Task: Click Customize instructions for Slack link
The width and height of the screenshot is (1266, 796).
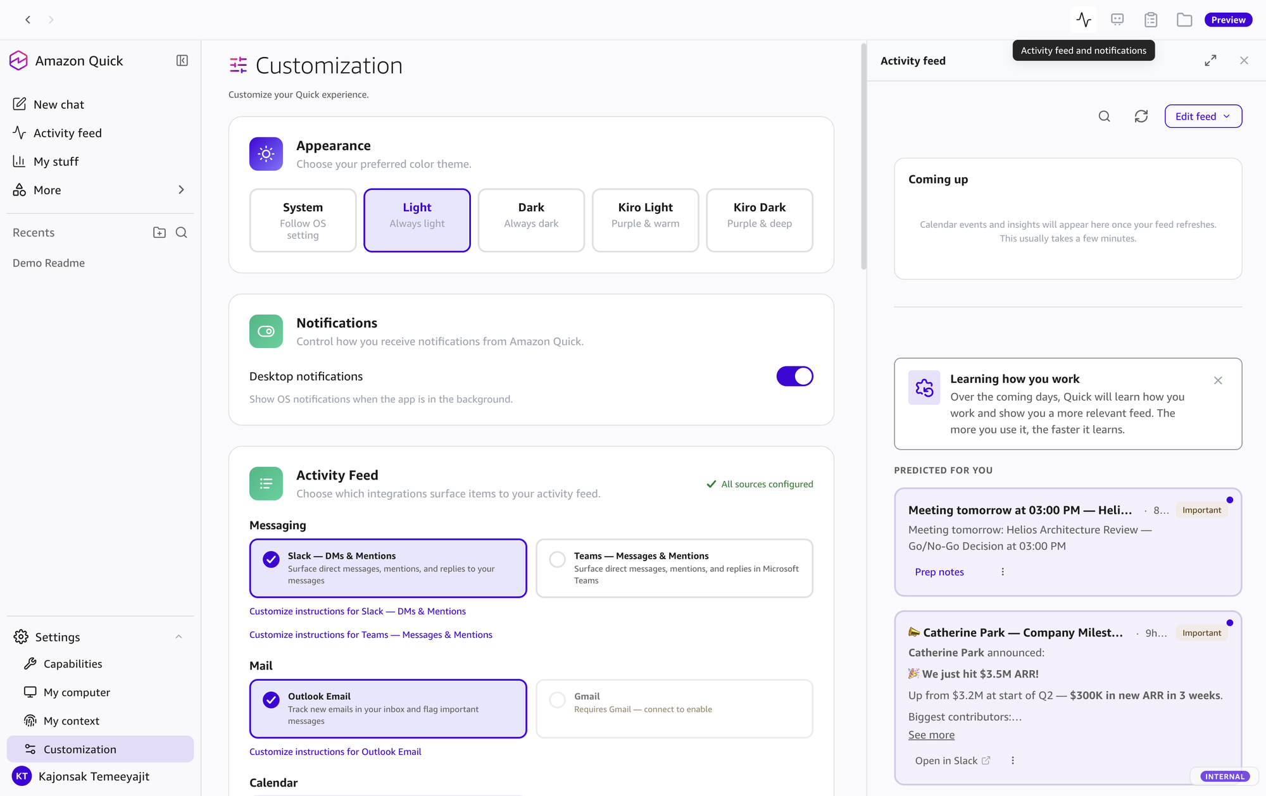Action: click(358, 611)
